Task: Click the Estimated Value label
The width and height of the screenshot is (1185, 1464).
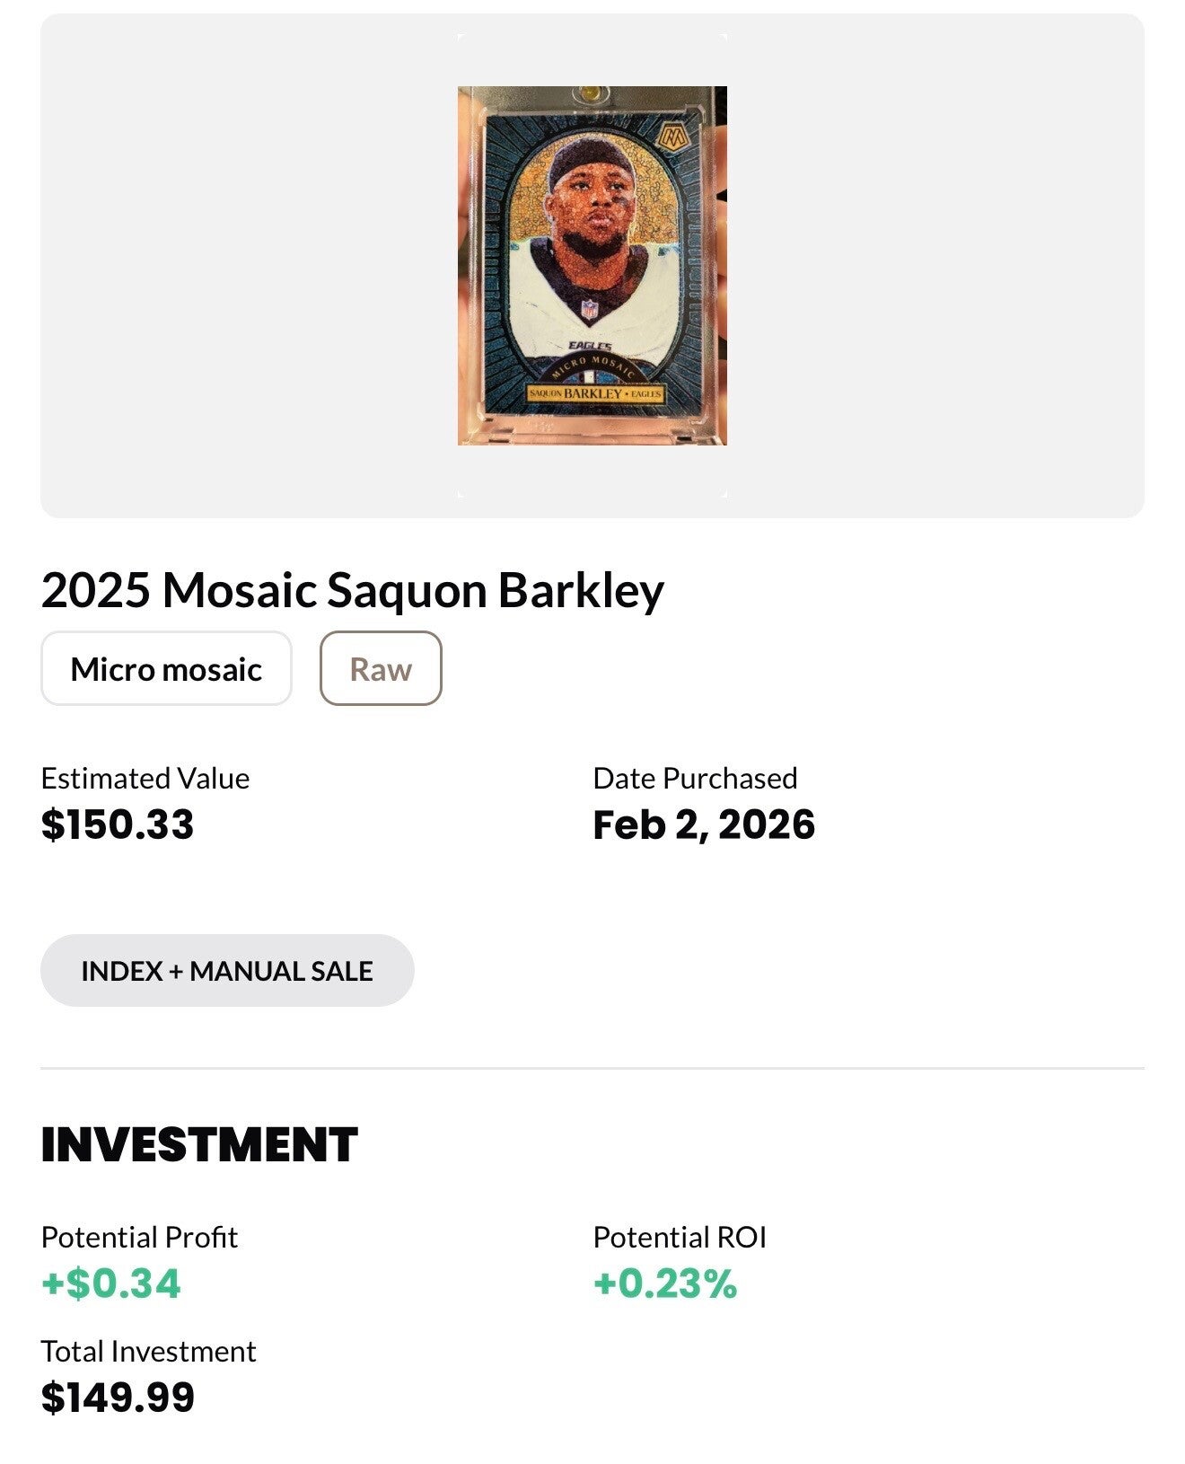Action: click(x=145, y=778)
